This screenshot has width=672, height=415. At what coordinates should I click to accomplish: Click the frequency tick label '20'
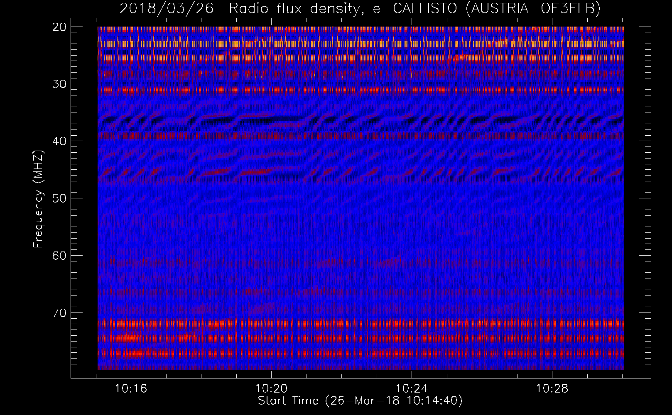pyautogui.click(x=59, y=27)
